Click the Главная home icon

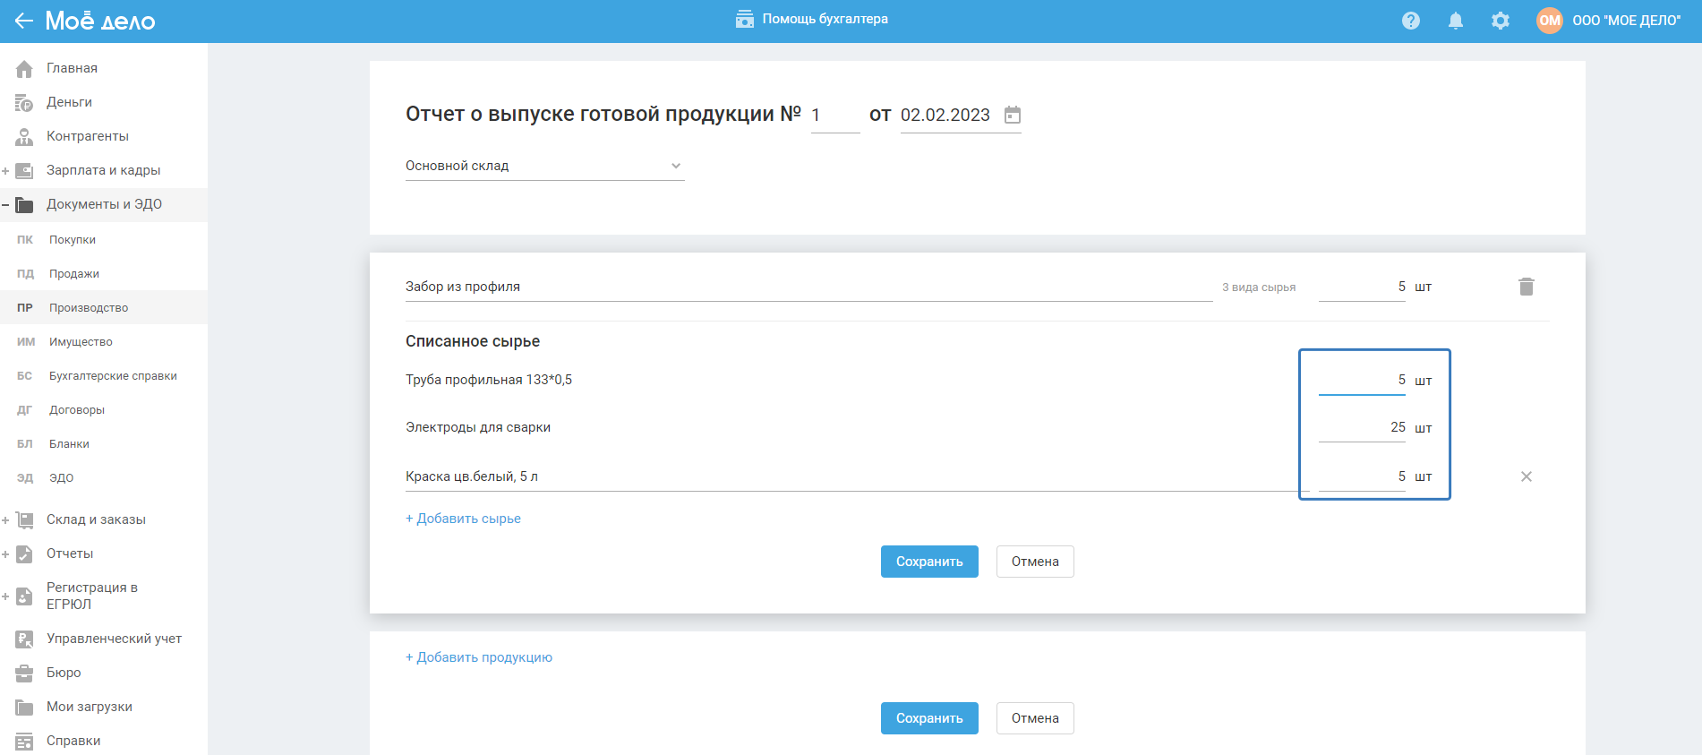point(24,68)
